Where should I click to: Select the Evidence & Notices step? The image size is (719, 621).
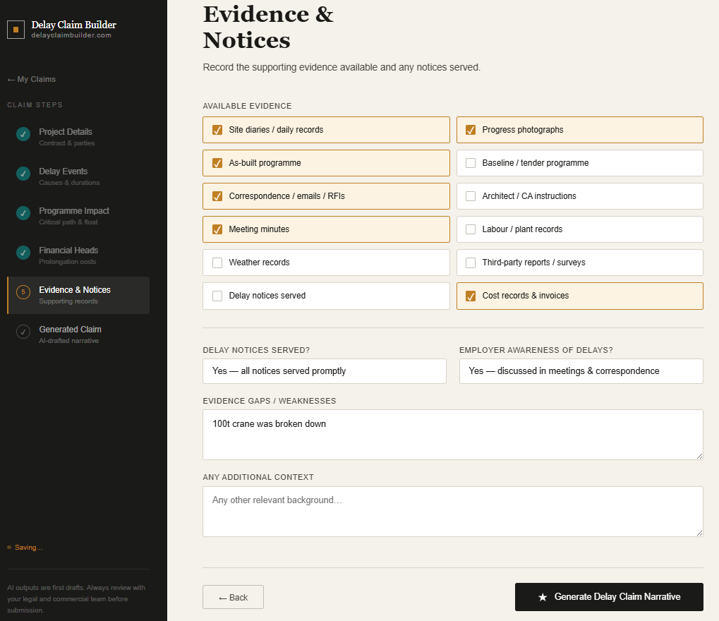coord(78,295)
